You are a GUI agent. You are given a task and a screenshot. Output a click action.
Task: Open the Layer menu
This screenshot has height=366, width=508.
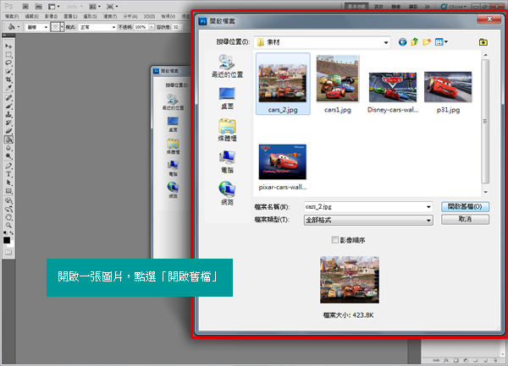coord(70,16)
